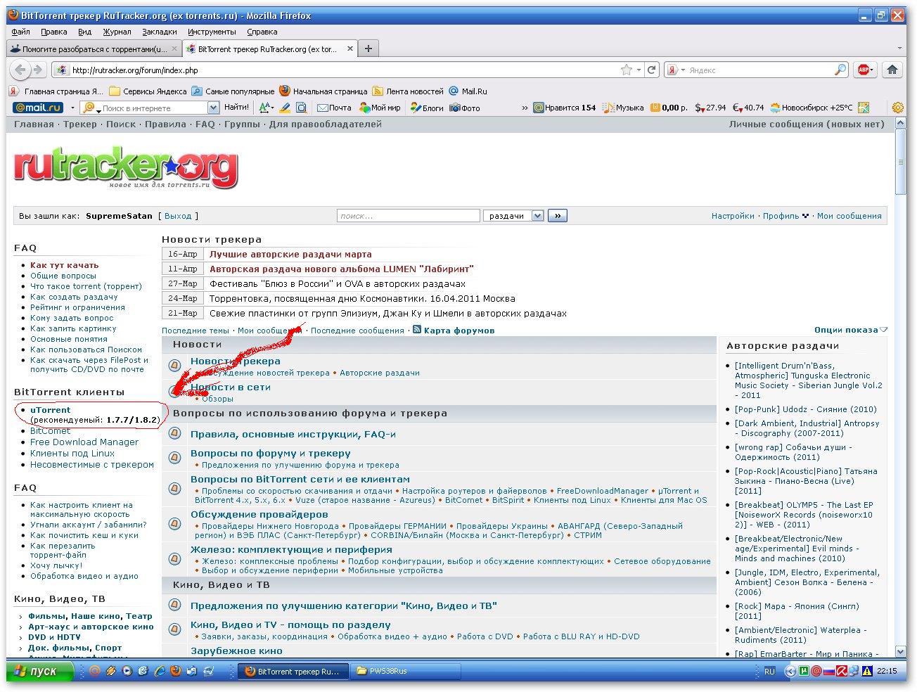Open Лучшие авторские раздачи марта news
Viewport: 917px width, 692px height.
tap(290, 254)
